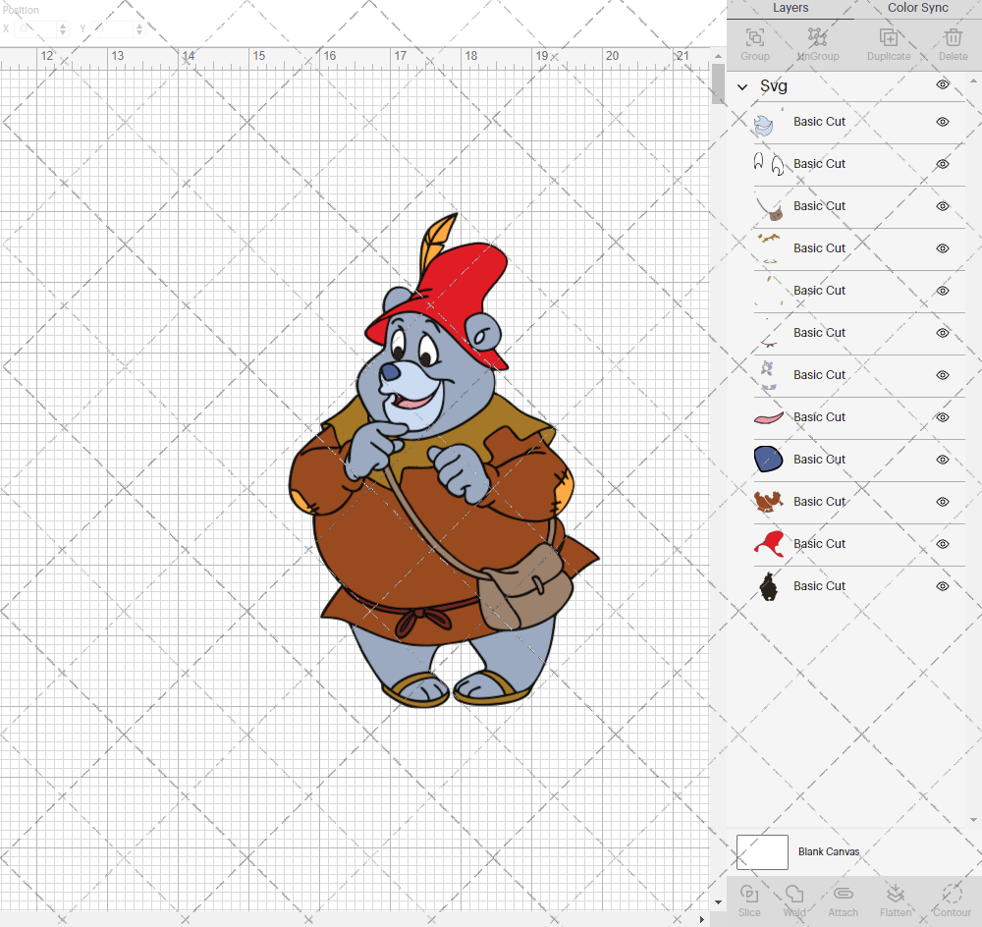Toggle visibility of the whole Svg group
The width and height of the screenshot is (982, 927).
click(943, 84)
